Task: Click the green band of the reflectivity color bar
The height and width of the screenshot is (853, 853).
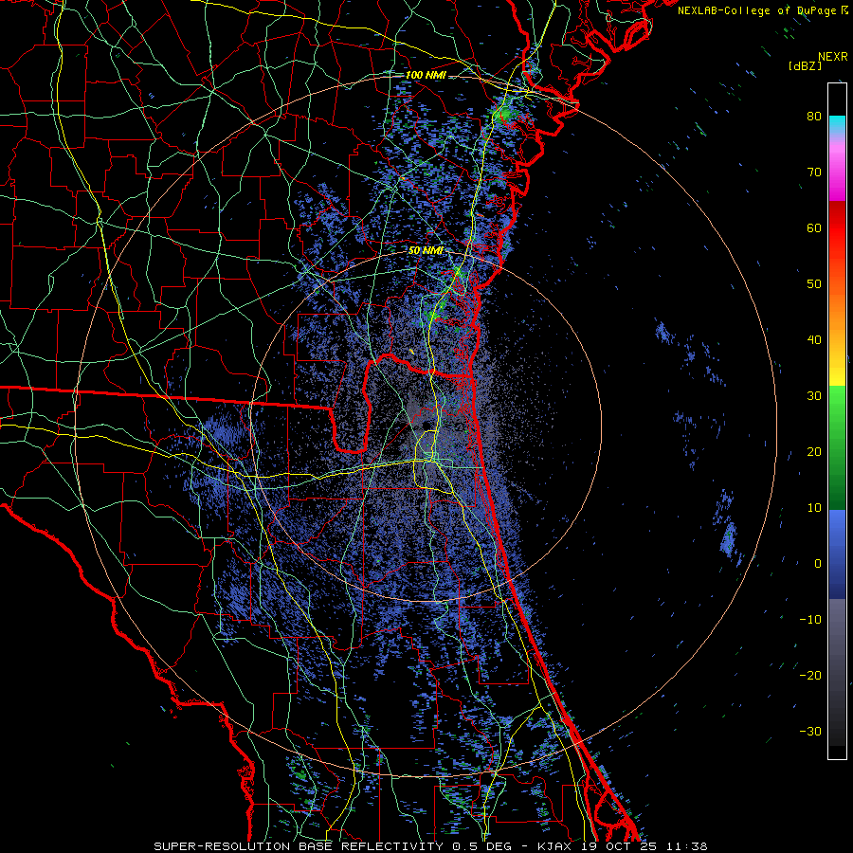Action: (837, 447)
